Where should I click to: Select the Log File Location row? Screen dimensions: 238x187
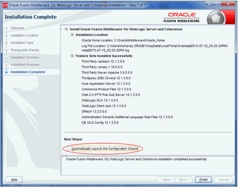click(x=155, y=48)
